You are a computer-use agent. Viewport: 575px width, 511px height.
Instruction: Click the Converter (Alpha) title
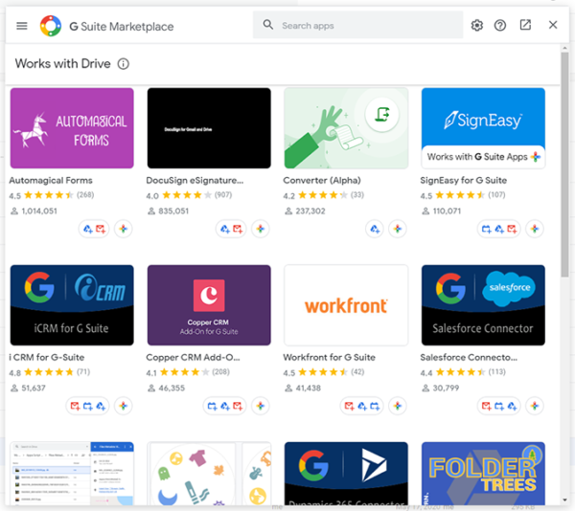pos(322,181)
